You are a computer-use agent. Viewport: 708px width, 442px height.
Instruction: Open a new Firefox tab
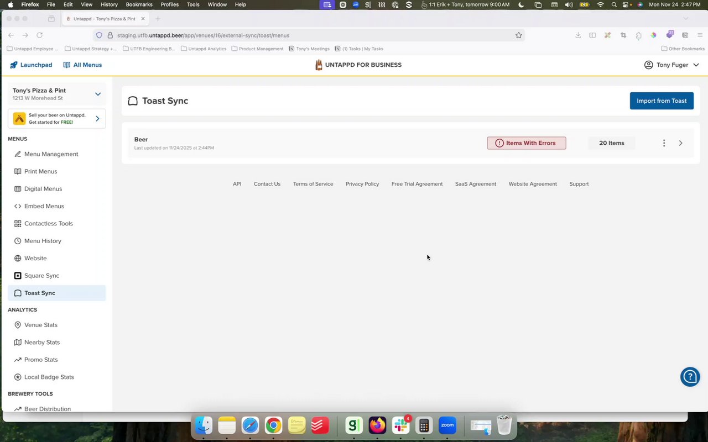(x=158, y=19)
